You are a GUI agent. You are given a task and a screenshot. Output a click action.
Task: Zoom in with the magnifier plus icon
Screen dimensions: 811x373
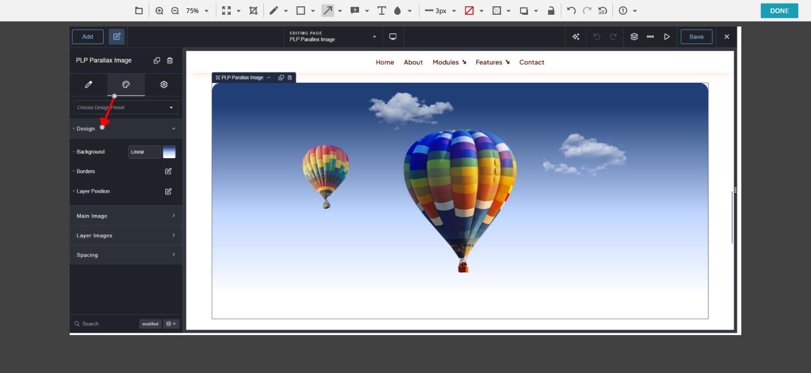coord(159,11)
